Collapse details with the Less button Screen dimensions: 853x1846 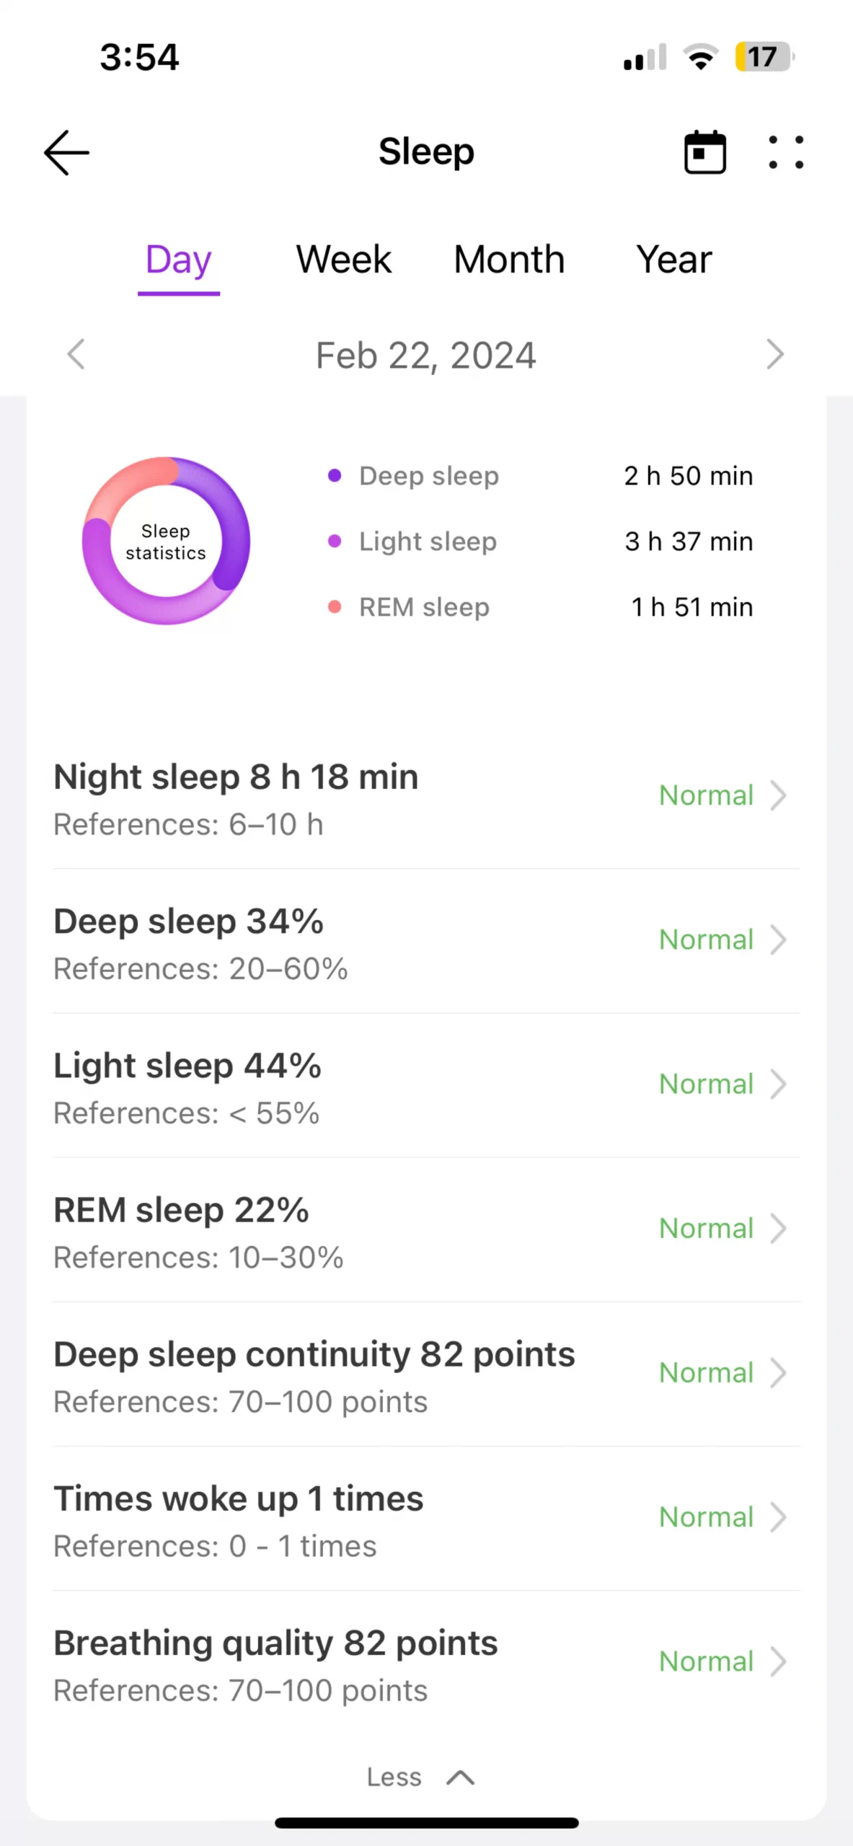pyautogui.click(x=420, y=1777)
